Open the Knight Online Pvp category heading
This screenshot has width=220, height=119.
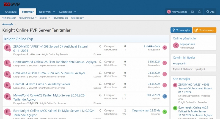click(x=19, y=39)
